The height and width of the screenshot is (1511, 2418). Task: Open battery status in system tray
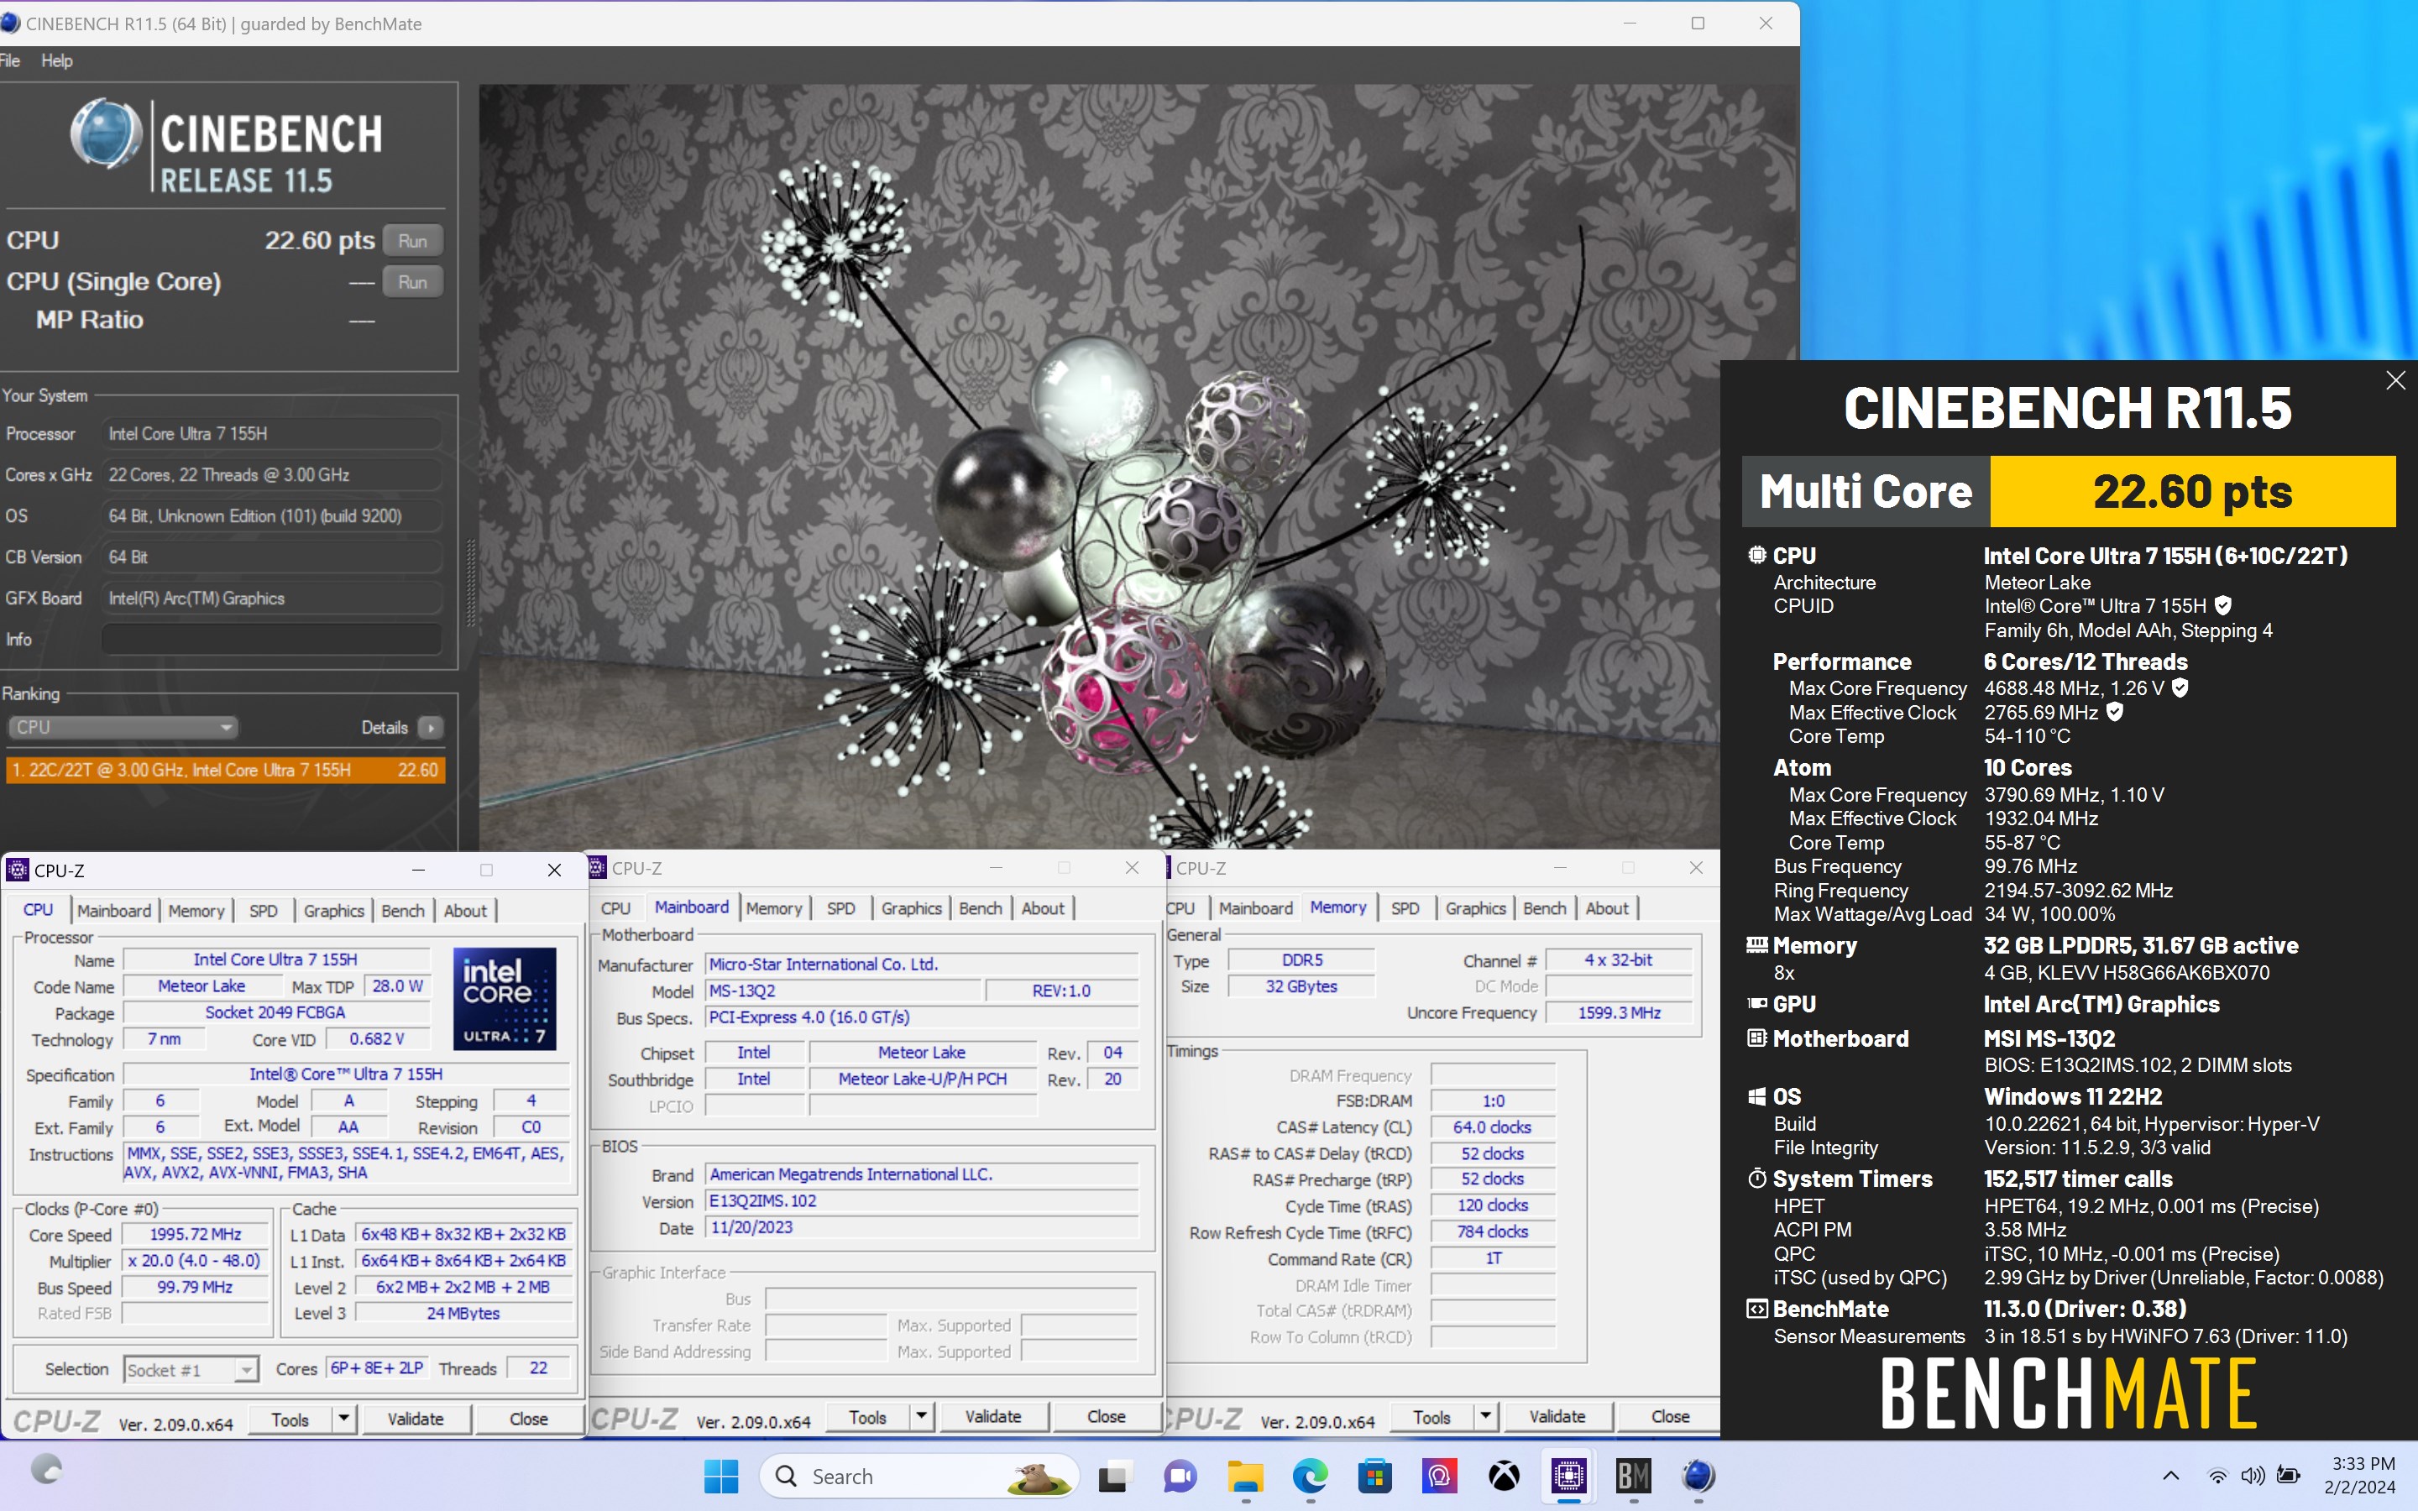[x=2288, y=1475]
